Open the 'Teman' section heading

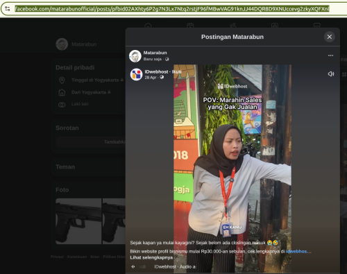point(65,167)
